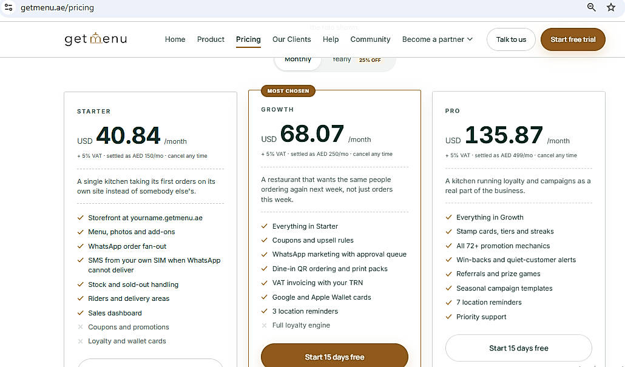Click Pro description about loyalty and campaigns

click(518, 186)
